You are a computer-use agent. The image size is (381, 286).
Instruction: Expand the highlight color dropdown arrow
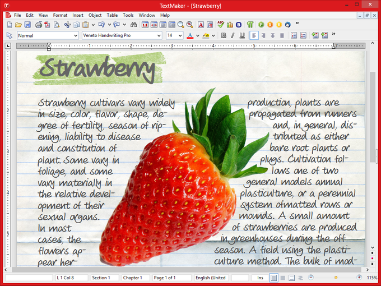click(213, 36)
